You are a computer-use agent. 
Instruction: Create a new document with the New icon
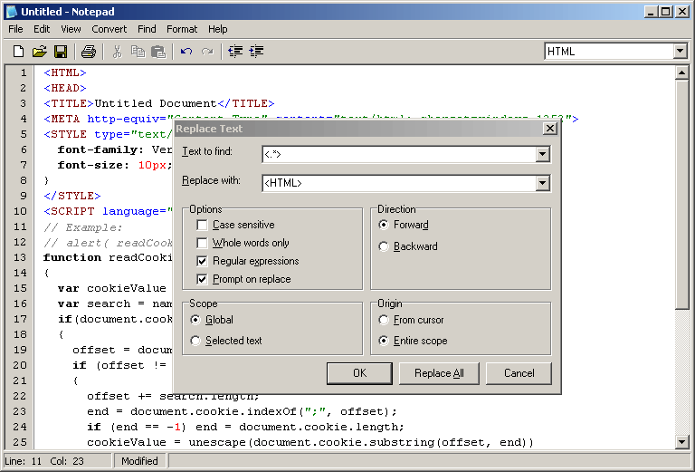point(19,52)
